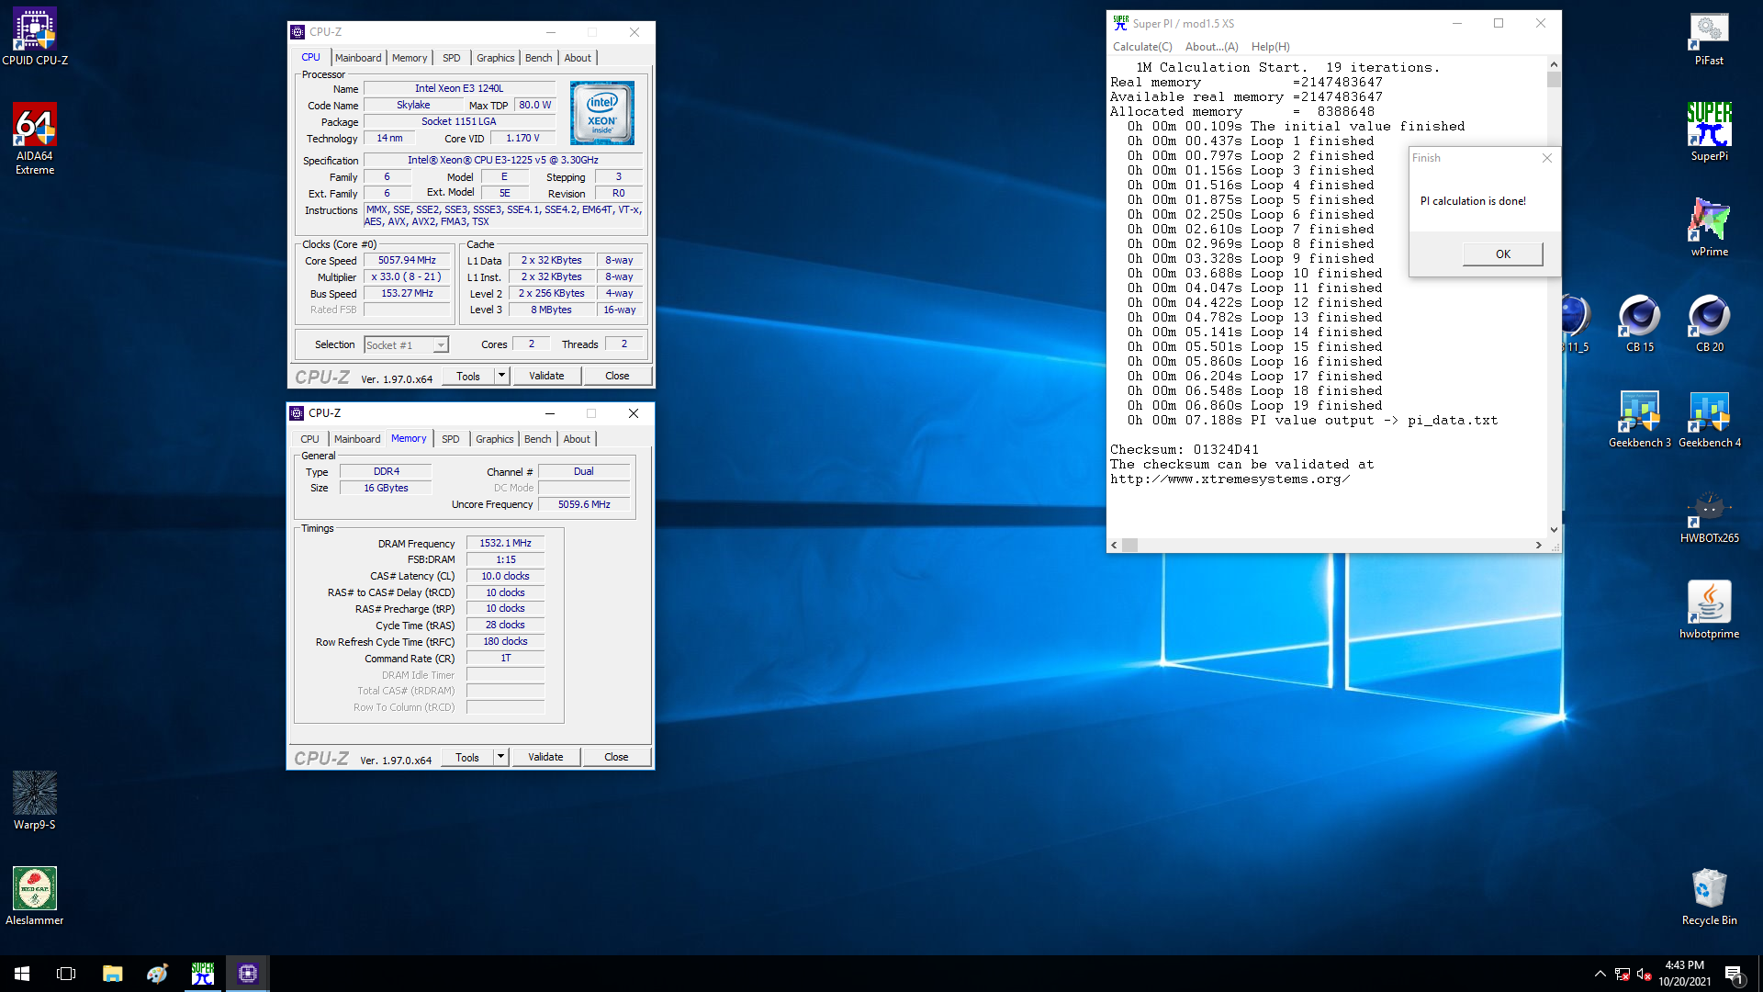Screen dimensions: 1763x992
Task: Open the AIDA64 Extreme desktop icon
Action: (35, 138)
